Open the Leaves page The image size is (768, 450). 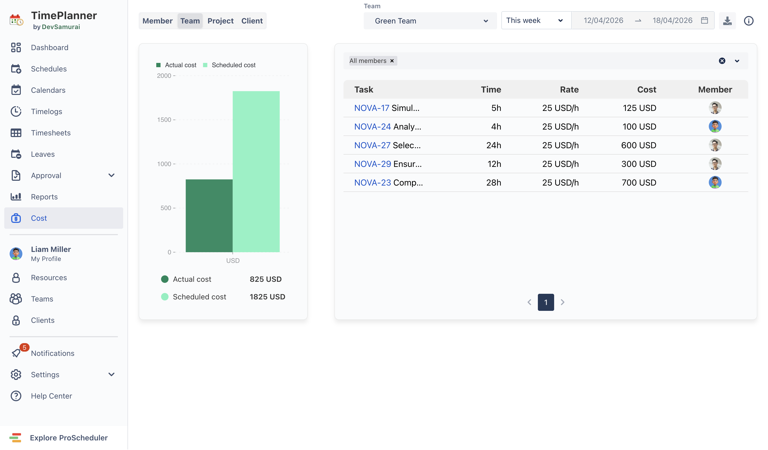point(43,154)
